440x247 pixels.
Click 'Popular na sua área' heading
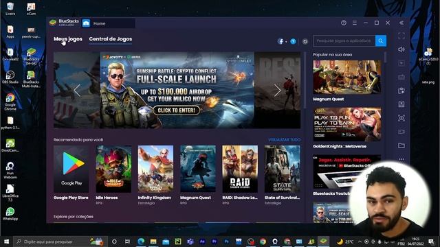coord(333,55)
